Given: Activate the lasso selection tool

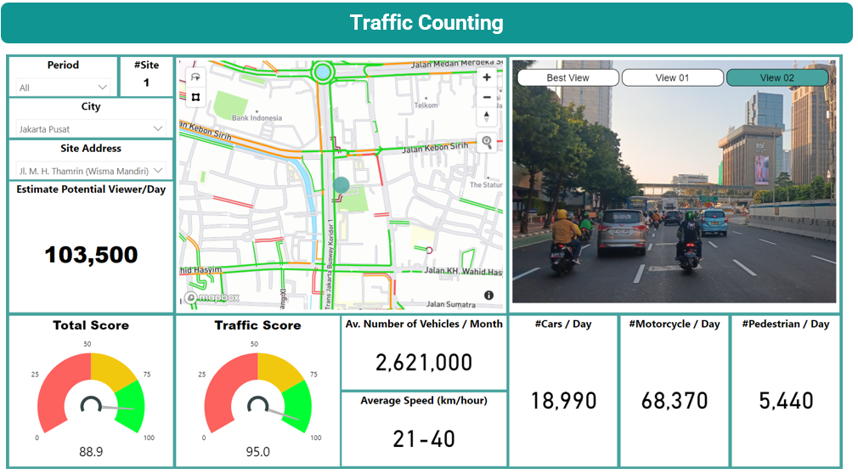Looking at the screenshot, I should coord(195,77).
